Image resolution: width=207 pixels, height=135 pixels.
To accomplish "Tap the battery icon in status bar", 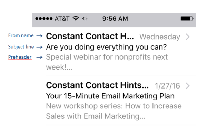I will [x=187, y=19].
